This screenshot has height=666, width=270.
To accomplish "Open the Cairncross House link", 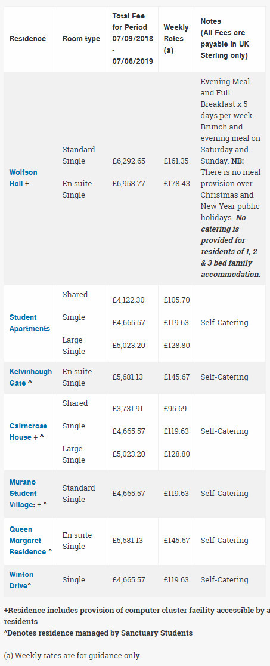I will 29,431.
